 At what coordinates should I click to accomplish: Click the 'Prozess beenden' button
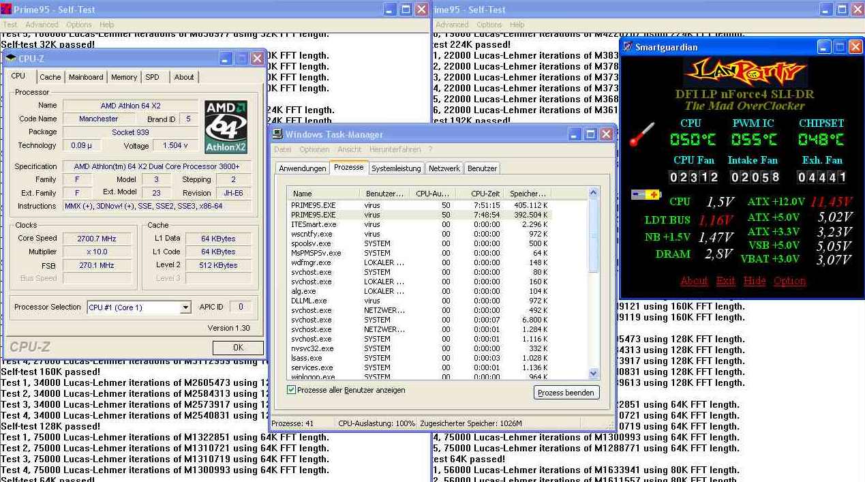[x=566, y=393]
